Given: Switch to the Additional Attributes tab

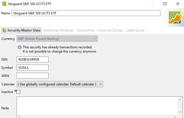Looking at the screenshot, I should 58,30.
